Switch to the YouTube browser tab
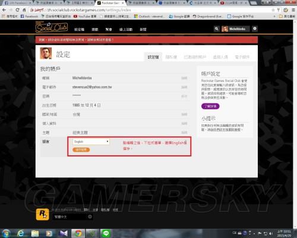This screenshot has height=238, width=297. point(233,3)
